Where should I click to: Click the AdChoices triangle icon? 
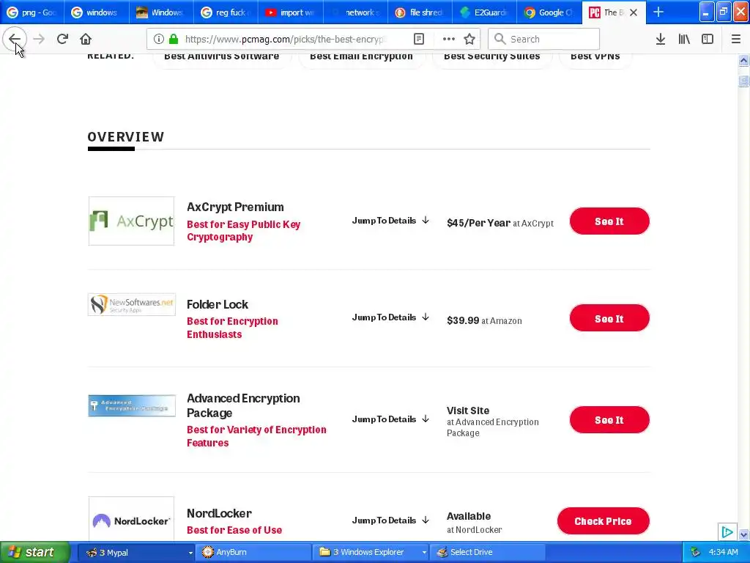pos(727,531)
